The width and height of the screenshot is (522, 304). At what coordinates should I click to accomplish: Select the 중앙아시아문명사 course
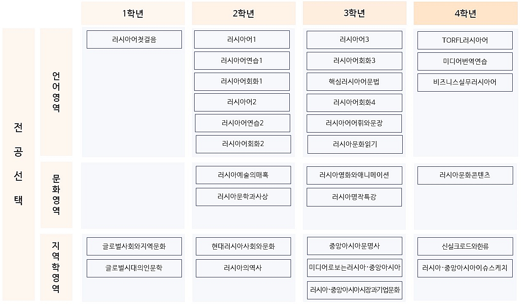click(354, 246)
